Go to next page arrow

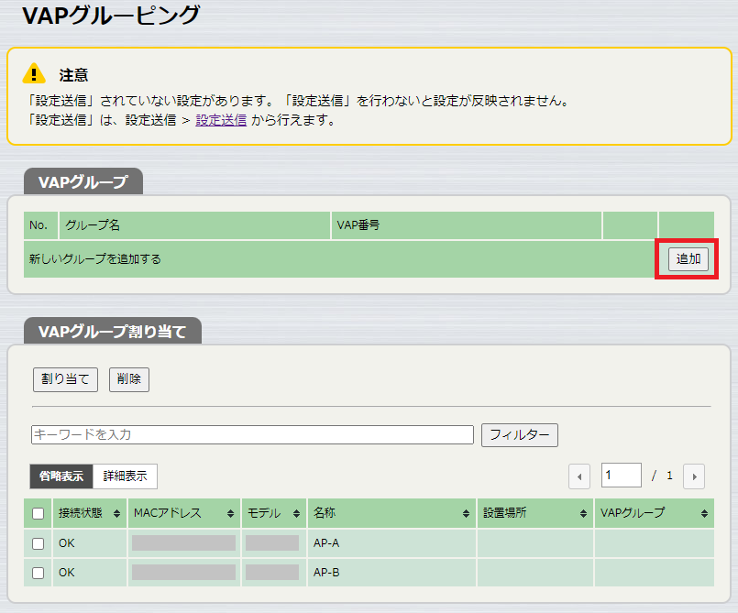(694, 476)
